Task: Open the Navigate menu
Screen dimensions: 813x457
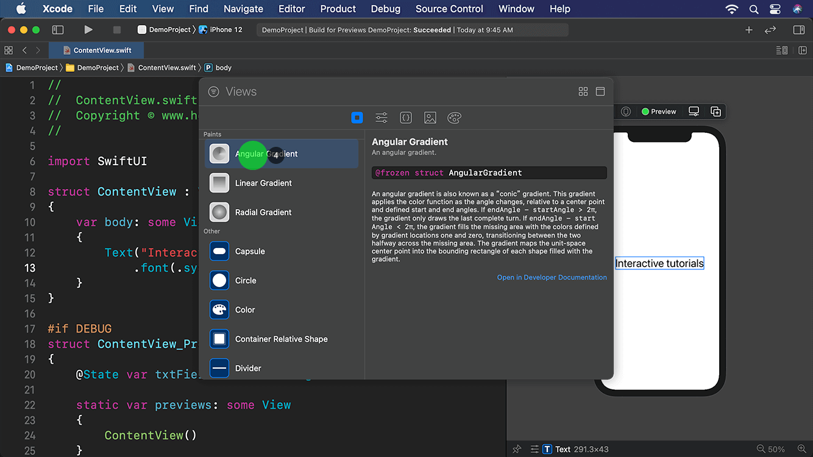Action: click(243, 9)
